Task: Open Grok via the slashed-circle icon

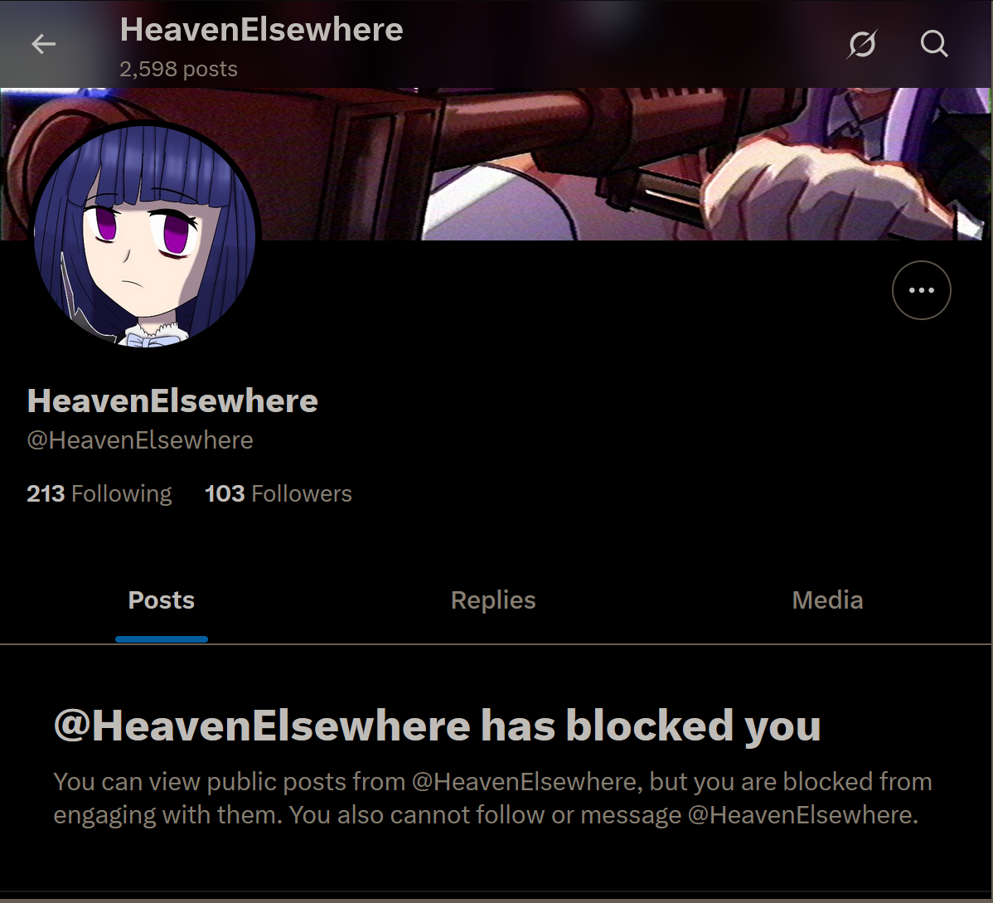Action: (x=862, y=44)
